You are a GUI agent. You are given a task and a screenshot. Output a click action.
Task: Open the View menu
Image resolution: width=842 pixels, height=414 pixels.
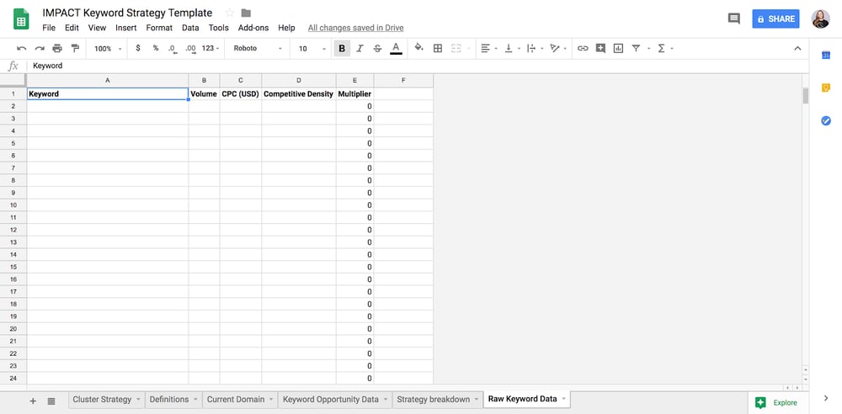tap(97, 28)
